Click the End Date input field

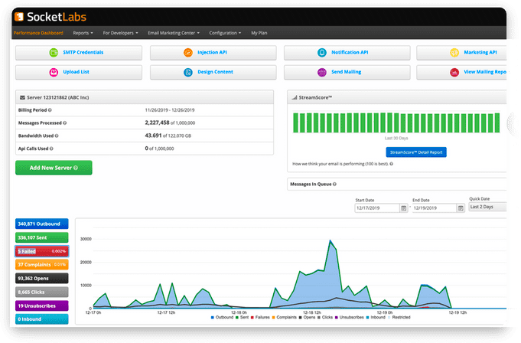tap(435, 208)
